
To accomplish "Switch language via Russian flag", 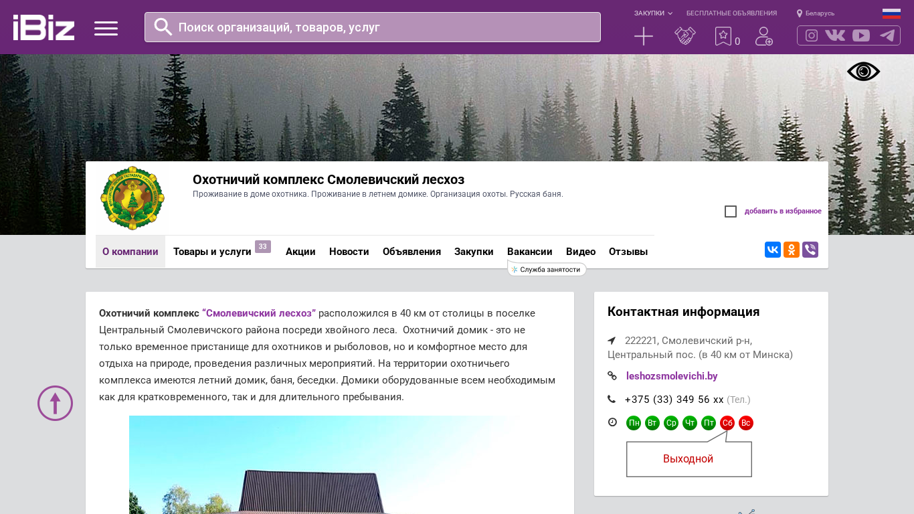I will tap(891, 13).
